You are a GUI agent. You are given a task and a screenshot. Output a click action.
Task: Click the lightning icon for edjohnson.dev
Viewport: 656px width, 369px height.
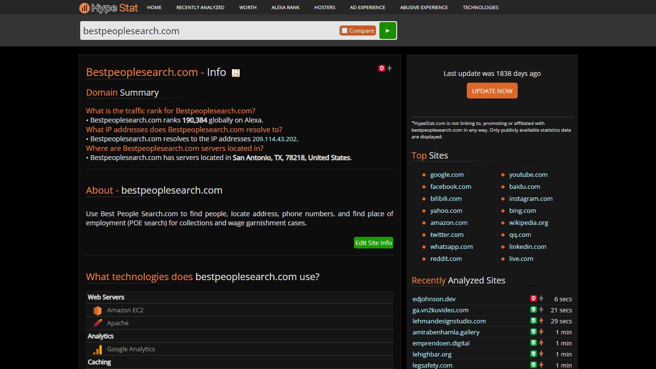click(x=541, y=298)
